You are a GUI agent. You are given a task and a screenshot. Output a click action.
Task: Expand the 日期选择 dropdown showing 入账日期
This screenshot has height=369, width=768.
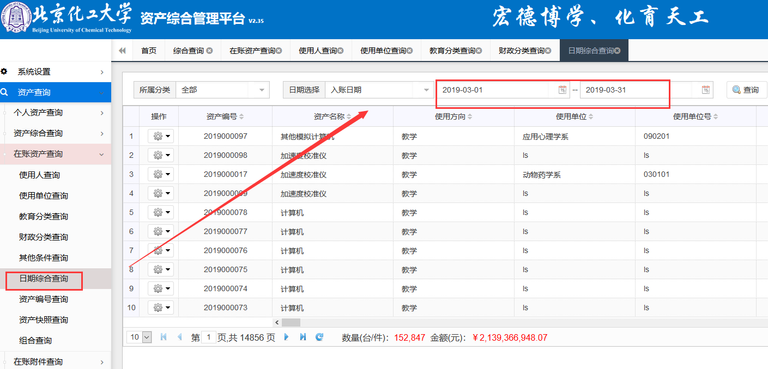pyautogui.click(x=425, y=90)
